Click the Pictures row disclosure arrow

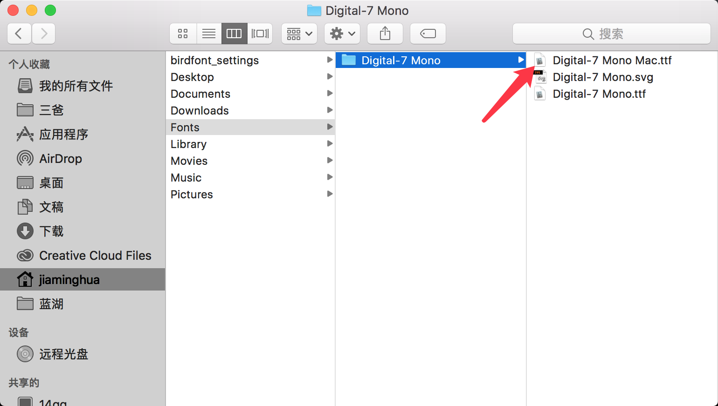pos(330,194)
